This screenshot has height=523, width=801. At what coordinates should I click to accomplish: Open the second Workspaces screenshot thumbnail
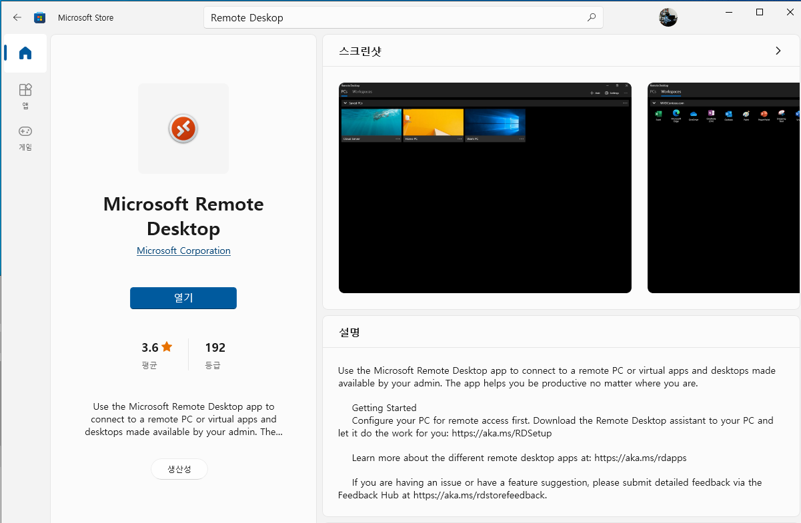724,188
